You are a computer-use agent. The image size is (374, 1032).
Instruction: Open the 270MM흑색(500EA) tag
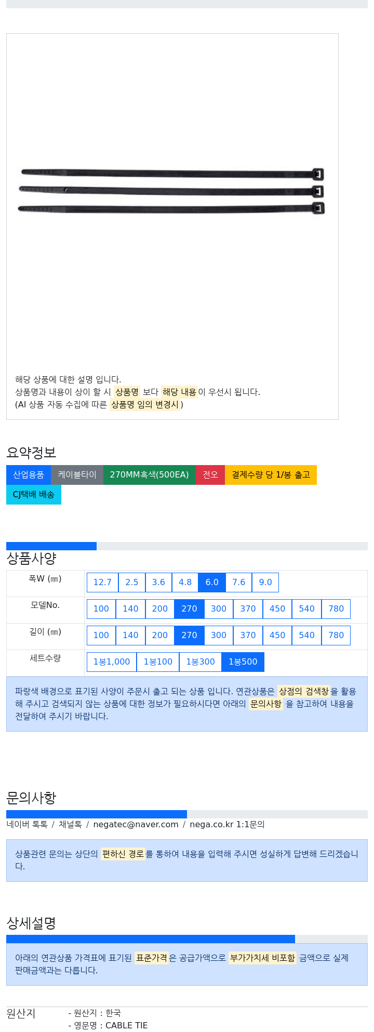pyautogui.click(x=150, y=475)
